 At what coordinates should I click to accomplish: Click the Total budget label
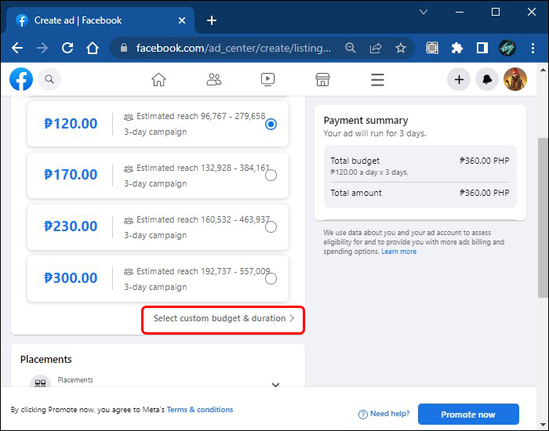point(355,161)
